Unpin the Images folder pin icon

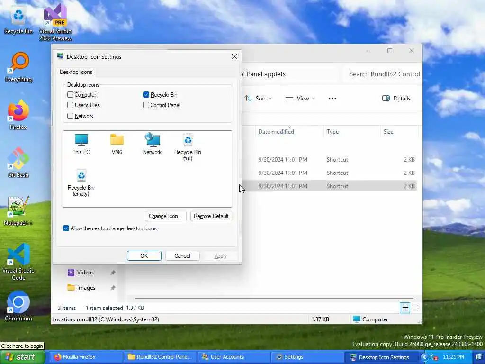pyautogui.click(x=113, y=288)
